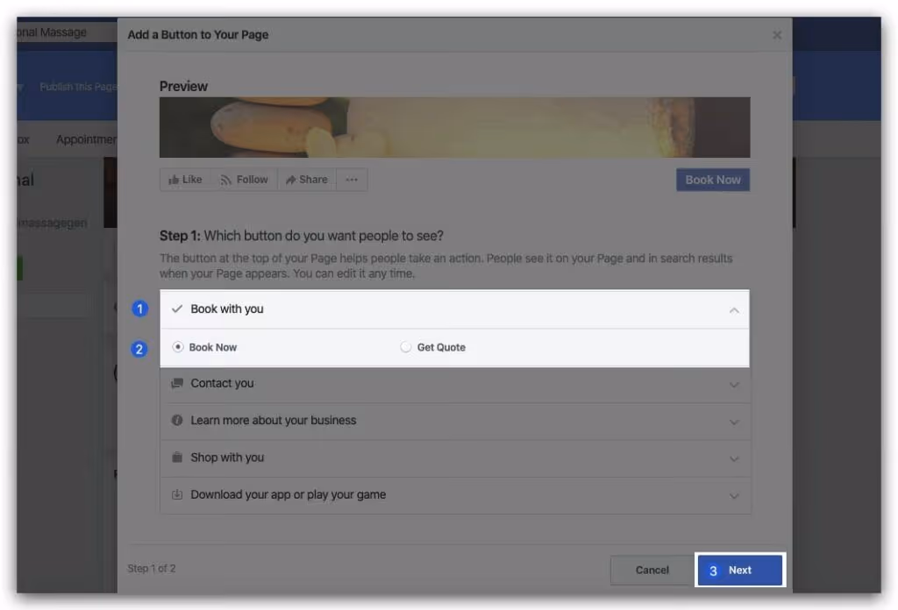
Task: Open the three-dots more options button
Action: coord(352,180)
